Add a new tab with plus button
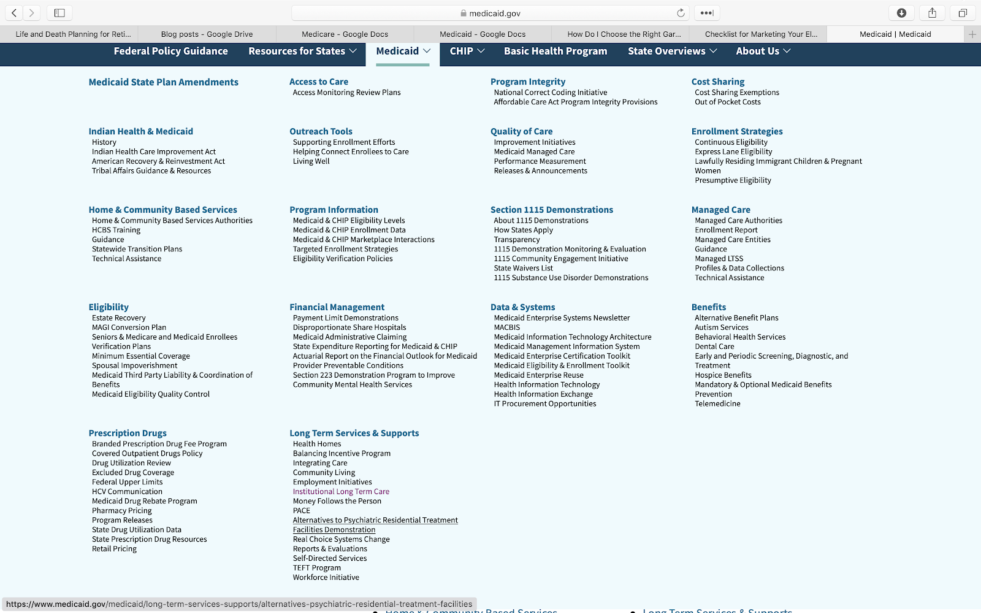This screenshot has width=981, height=613. tap(972, 34)
